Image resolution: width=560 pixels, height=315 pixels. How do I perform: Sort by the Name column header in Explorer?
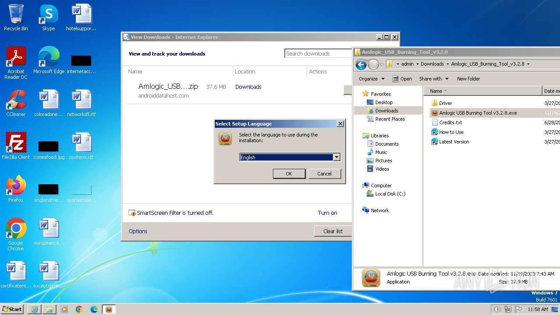click(483, 91)
